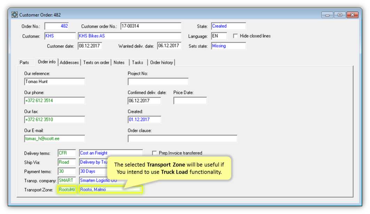The image size is (370, 214).
Task: Toggle the Hide closed lines checkbox
Action: (x=235, y=36)
